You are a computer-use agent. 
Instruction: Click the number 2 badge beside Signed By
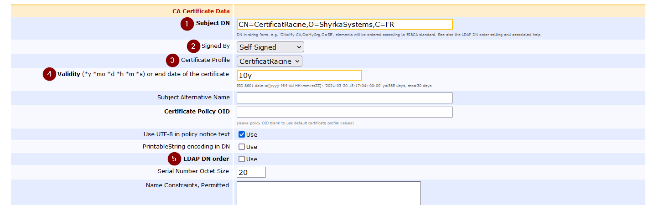coord(193,46)
